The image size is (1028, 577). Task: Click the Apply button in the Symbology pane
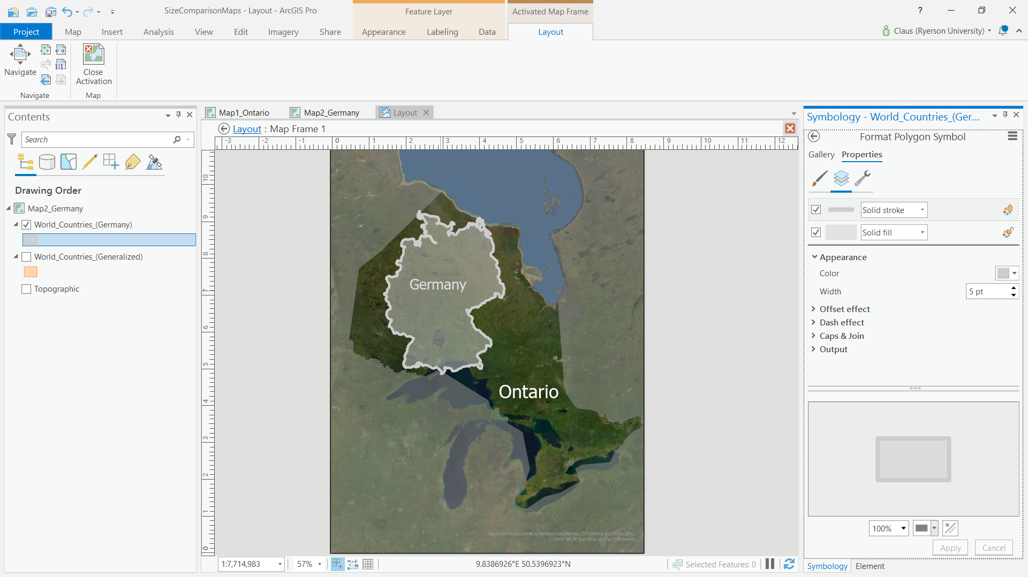(x=950, y=547)
